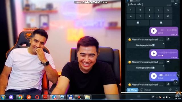
Task: Show hidden tray icons arrow
Action: click(157, 97)
